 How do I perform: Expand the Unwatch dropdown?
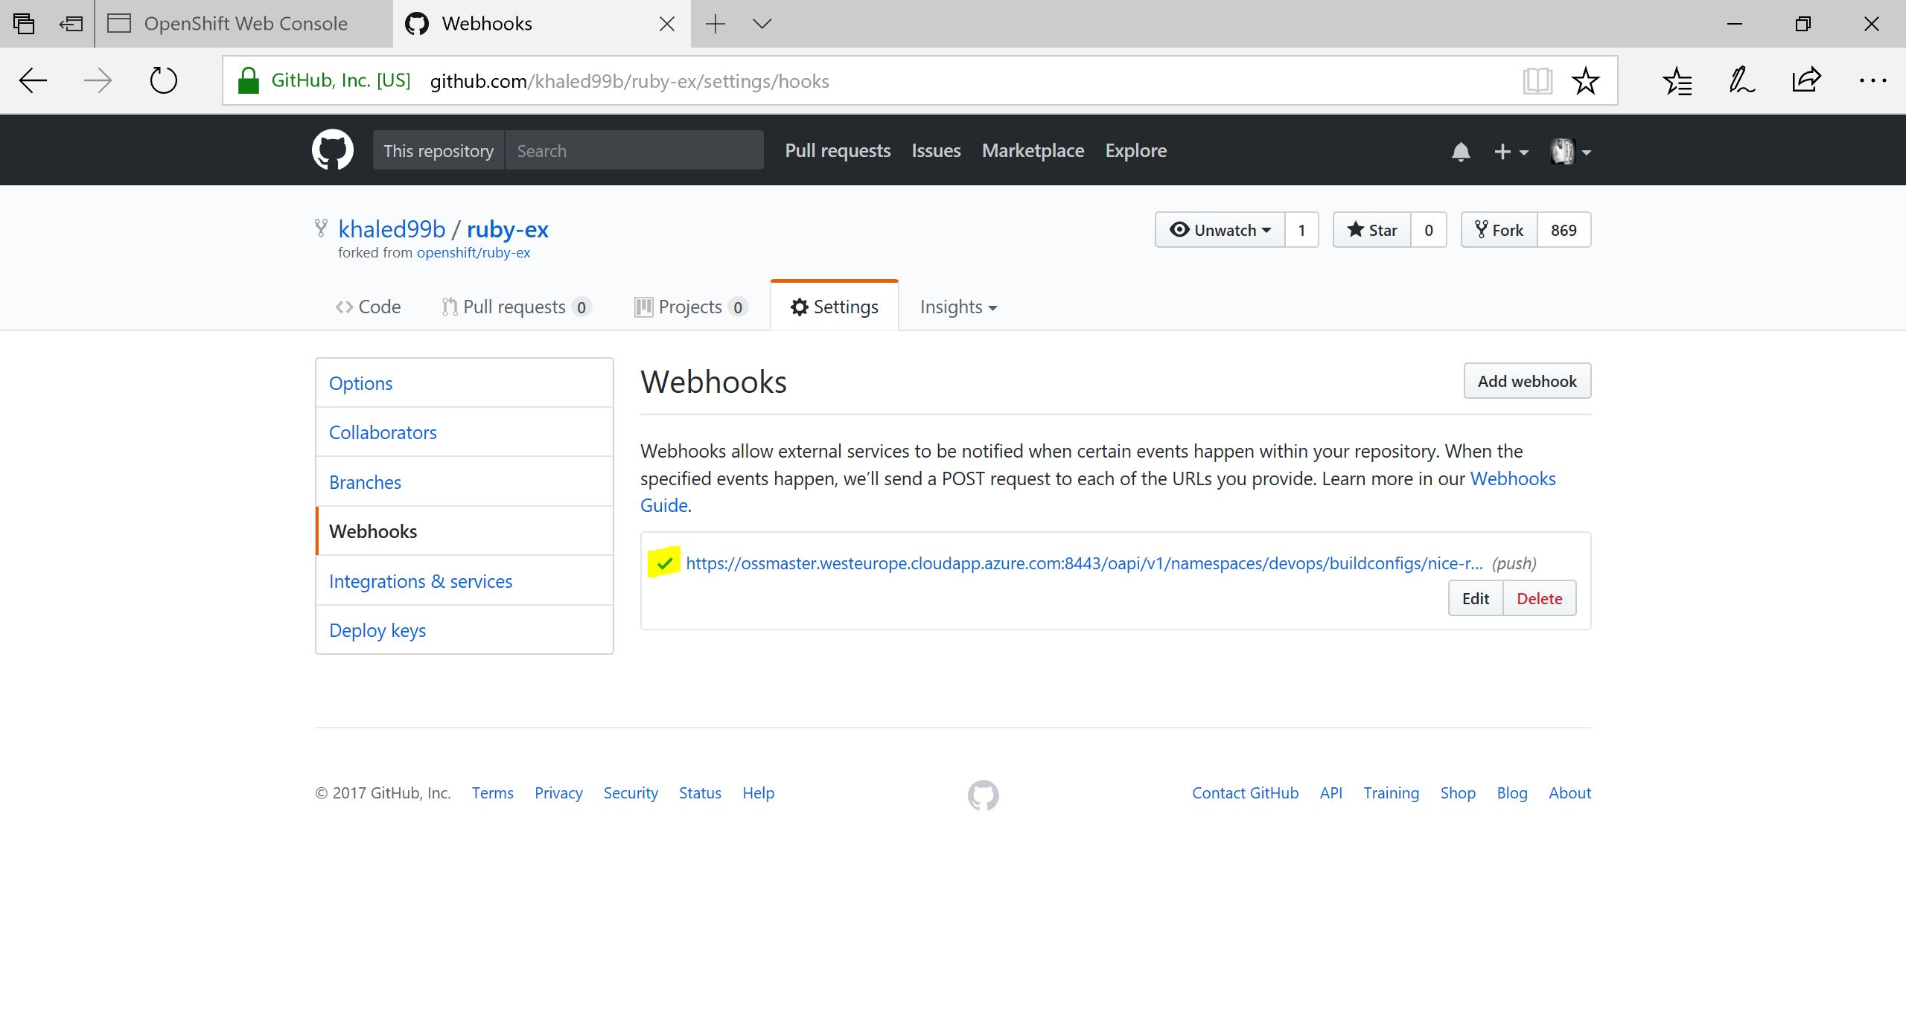click(x=1220, y=230)
